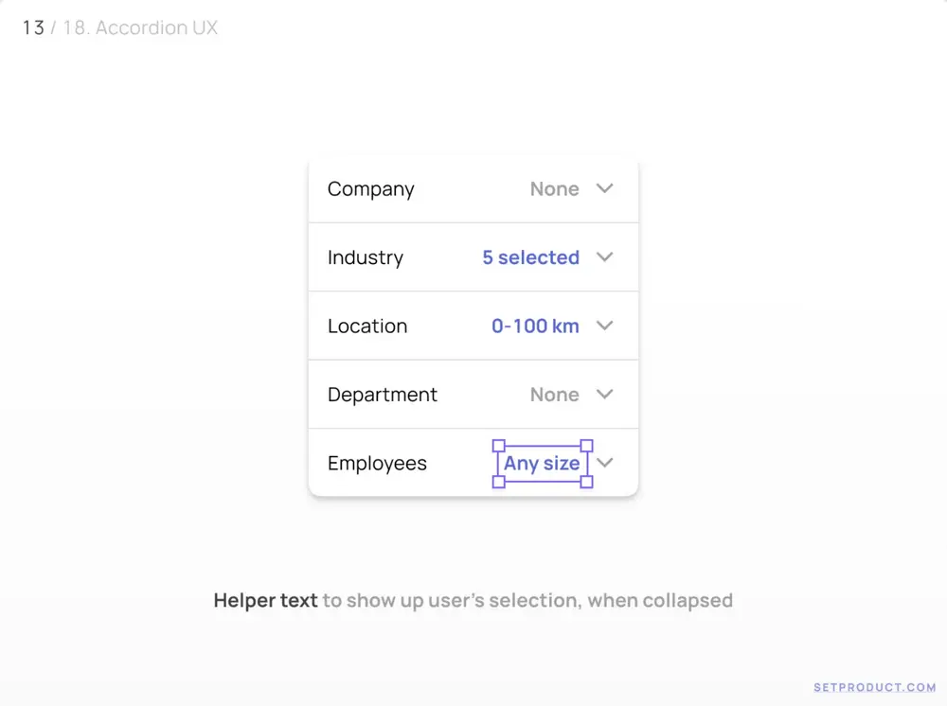Viewport: 947px width, 706px height.
Task: Click the chevron next to Any size
Action: tap(605, 463)
